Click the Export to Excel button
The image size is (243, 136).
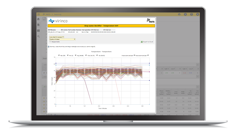[x=147, y=42]
